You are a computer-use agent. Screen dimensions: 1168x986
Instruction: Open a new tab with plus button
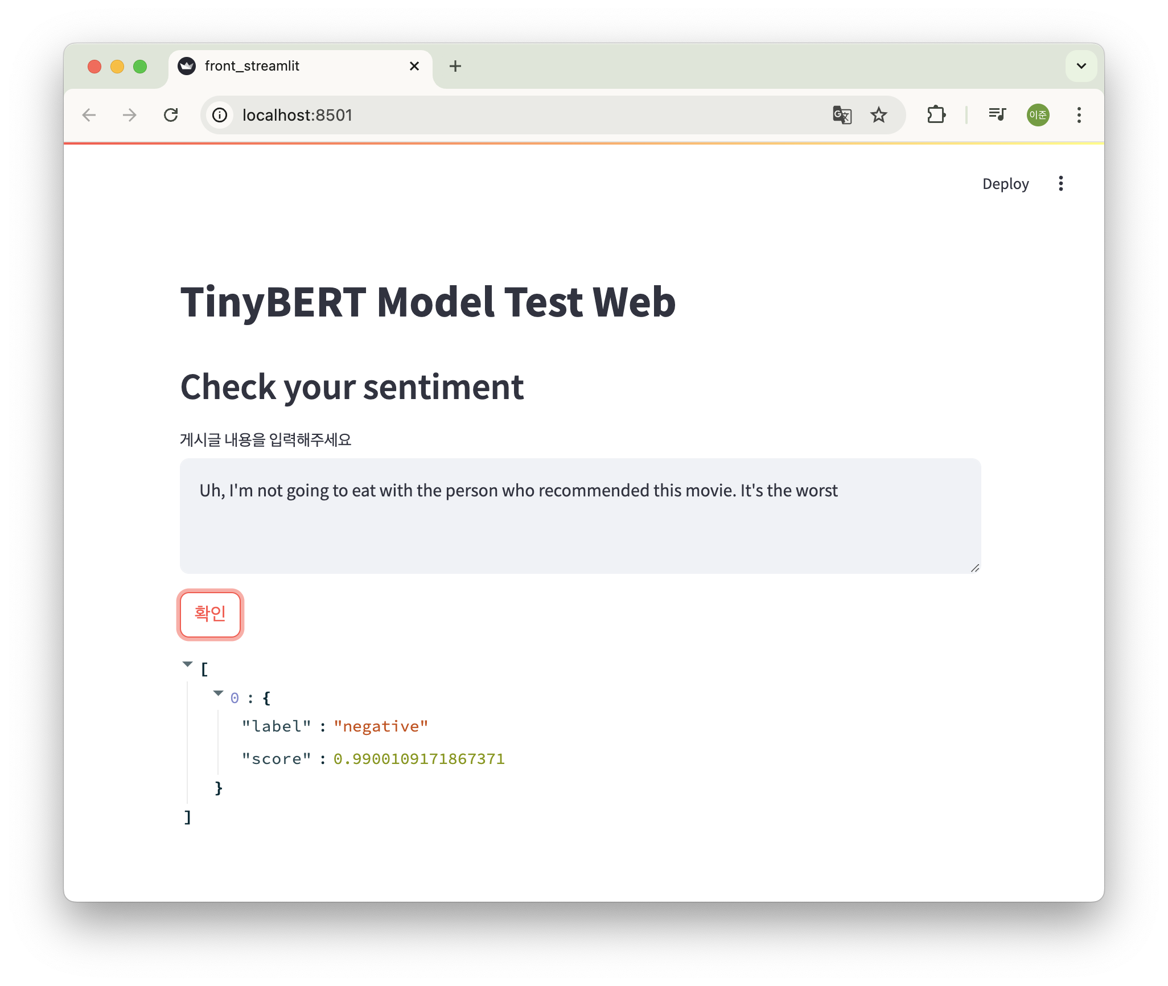tap(455, 66)
